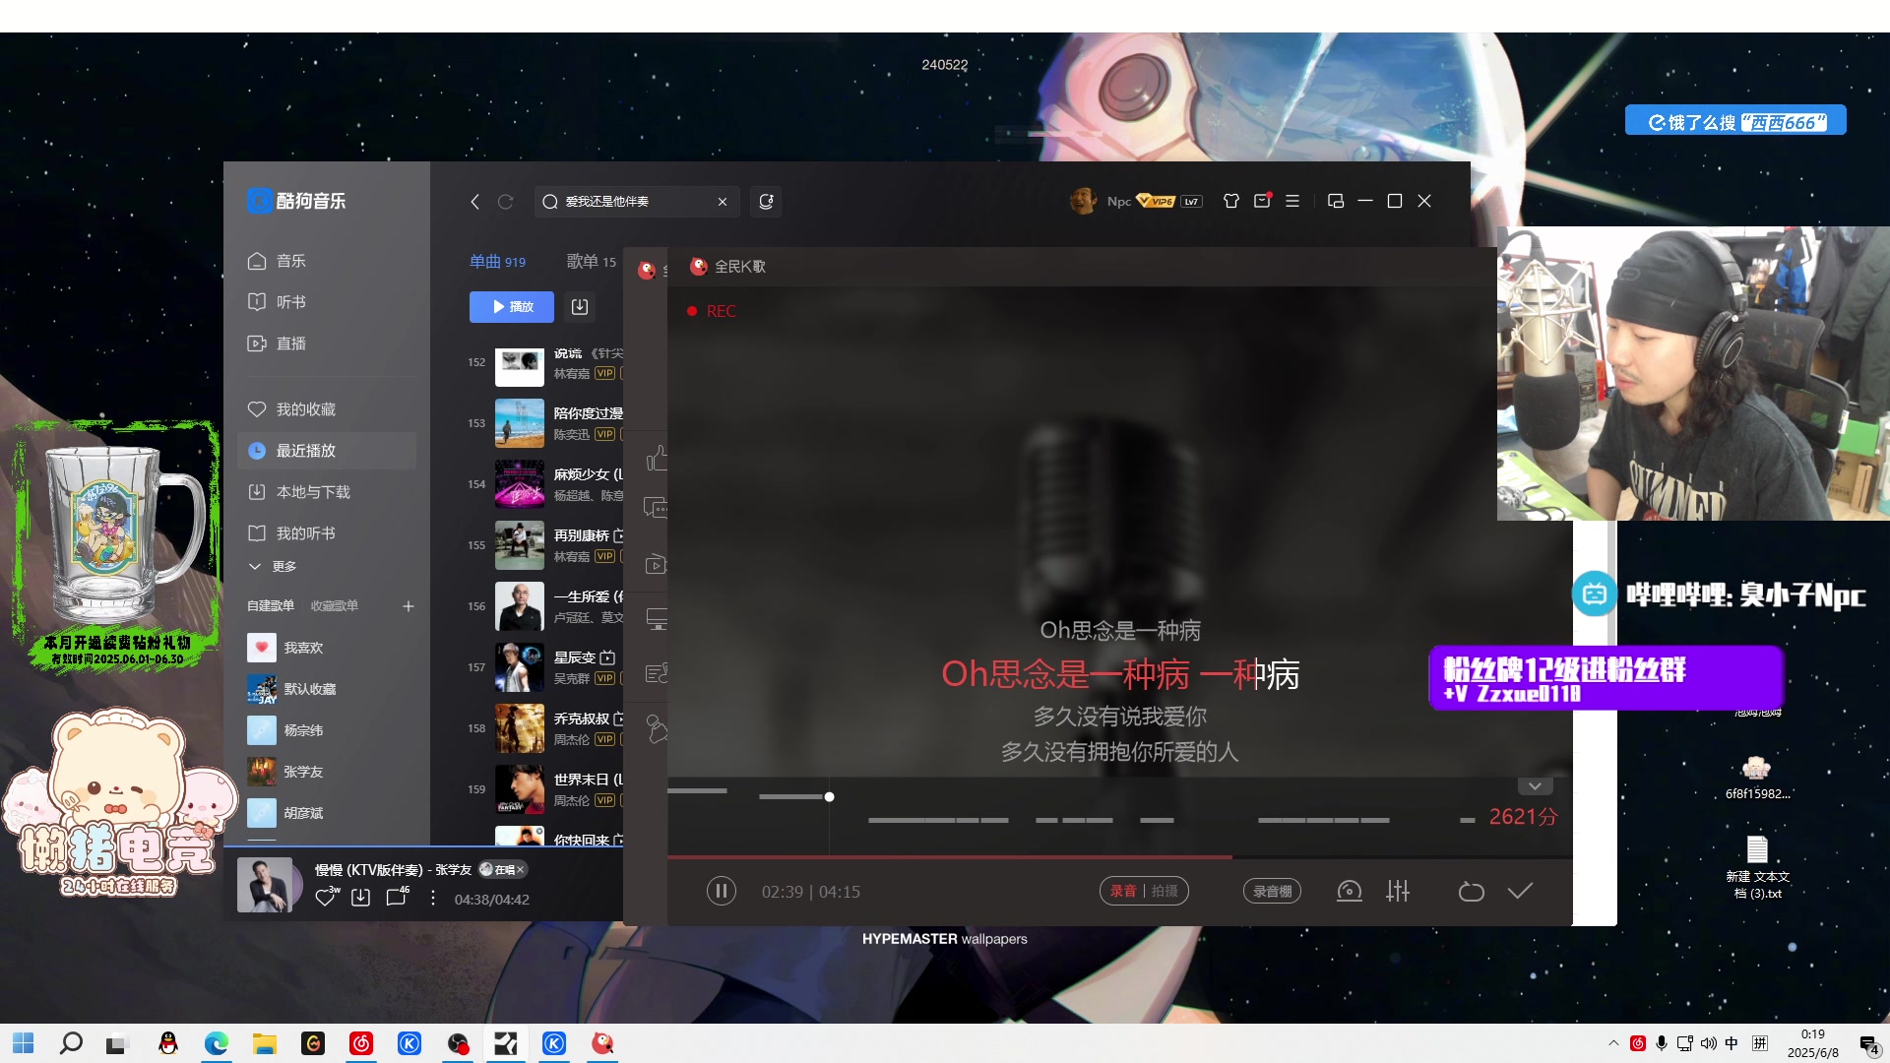Select song 一生所爱 in the list
The image size is (1890, 1063).
click(x=544, y=606)
